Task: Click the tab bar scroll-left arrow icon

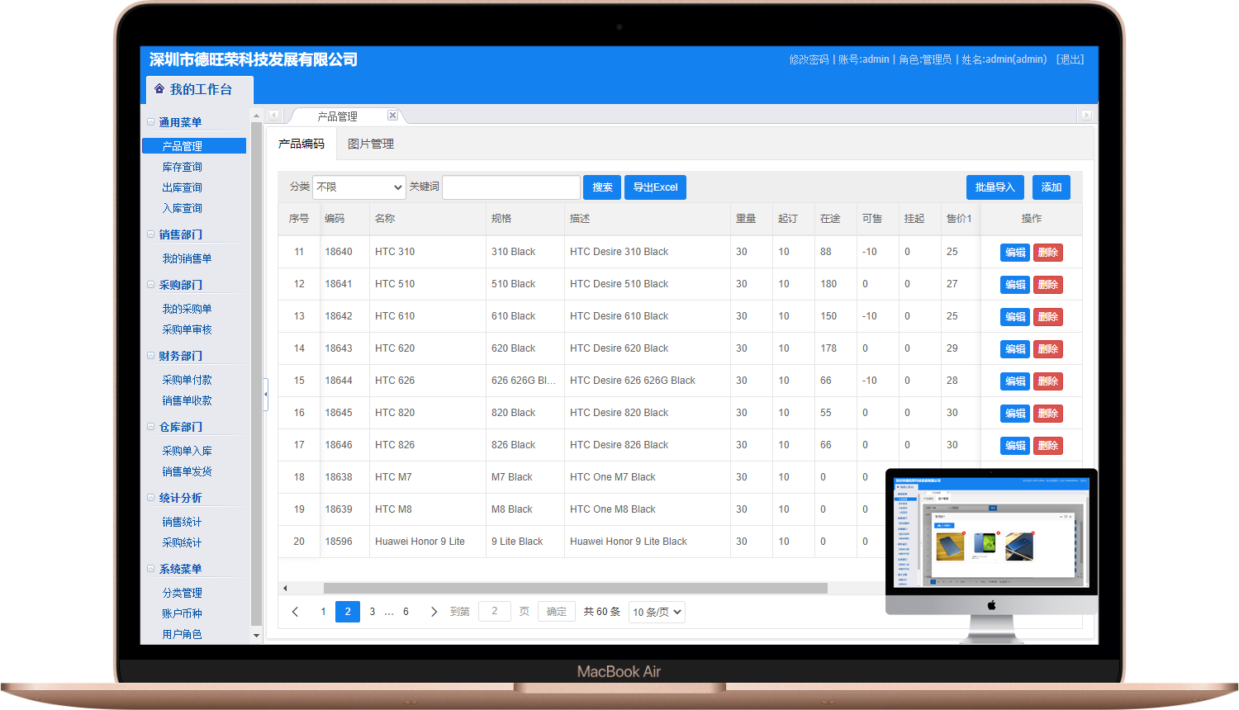Action: (274, 116)
